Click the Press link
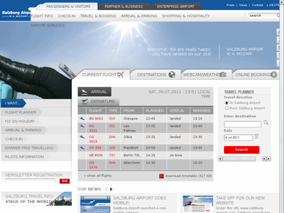 [x=230, y=5]
